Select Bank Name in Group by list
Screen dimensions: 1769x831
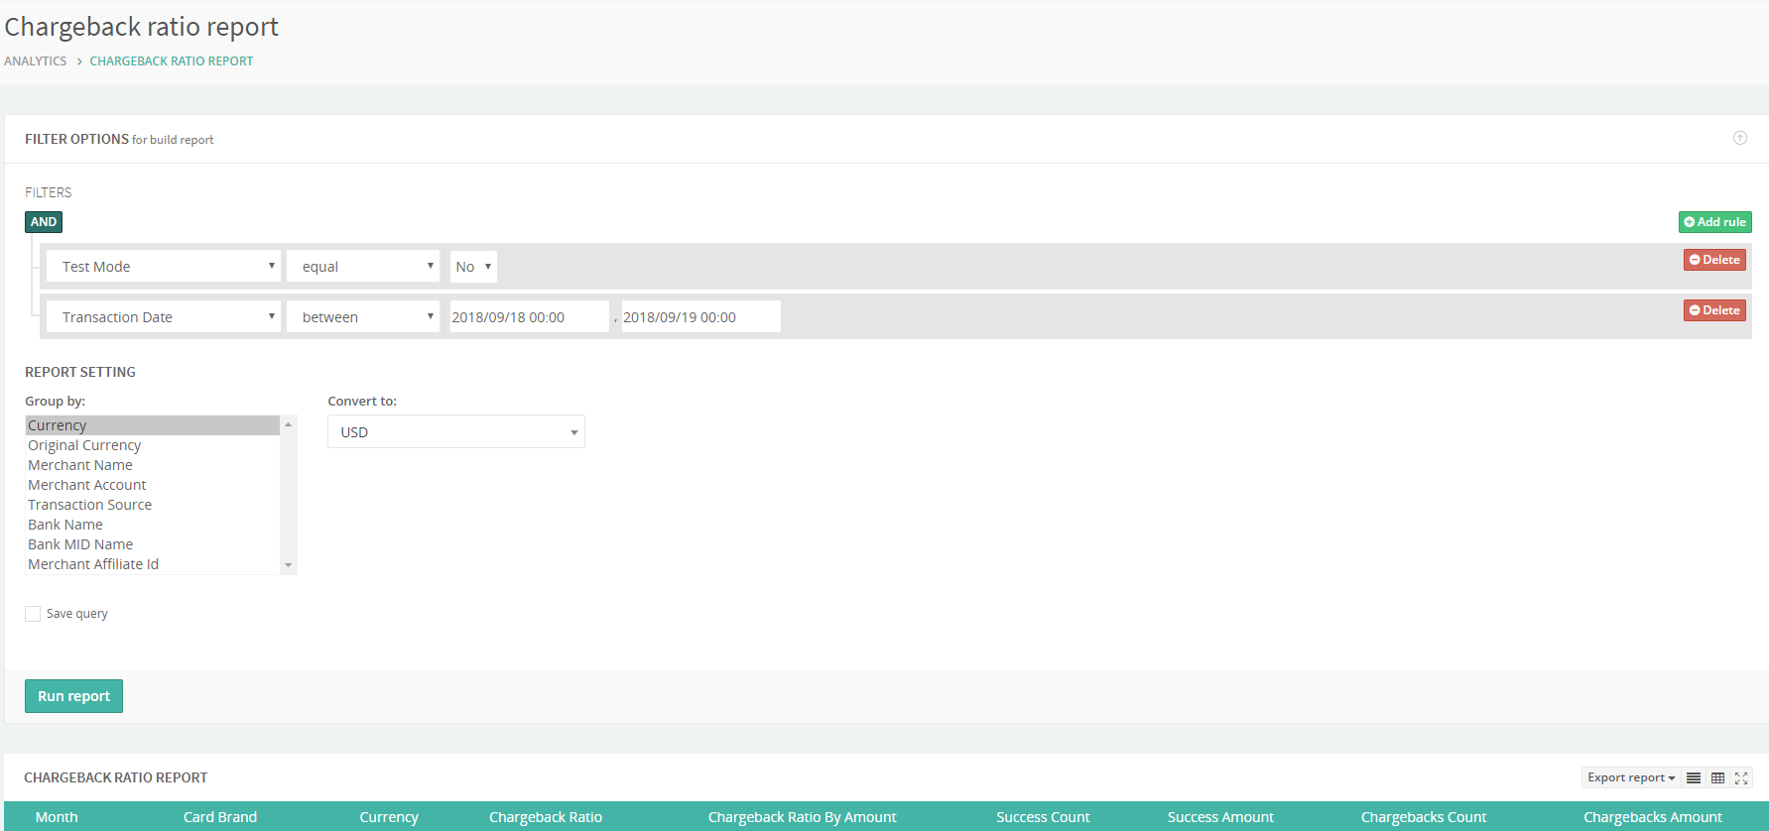pyautogui.click(x=153, y=525)
